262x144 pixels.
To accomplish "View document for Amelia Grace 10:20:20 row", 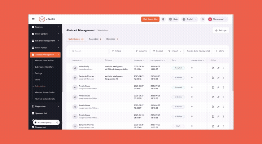I will click(x=213, y=97).
